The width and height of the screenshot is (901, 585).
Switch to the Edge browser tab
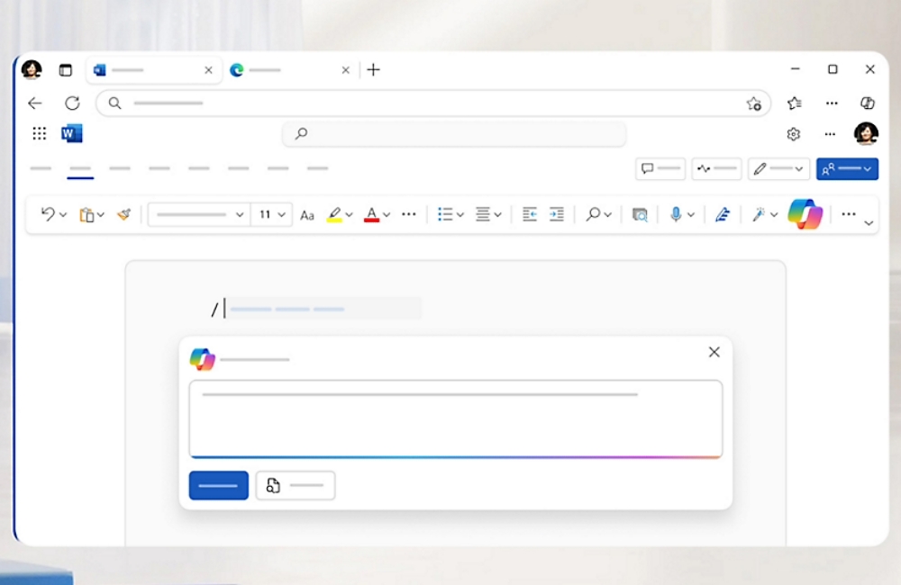click(290, 70)
